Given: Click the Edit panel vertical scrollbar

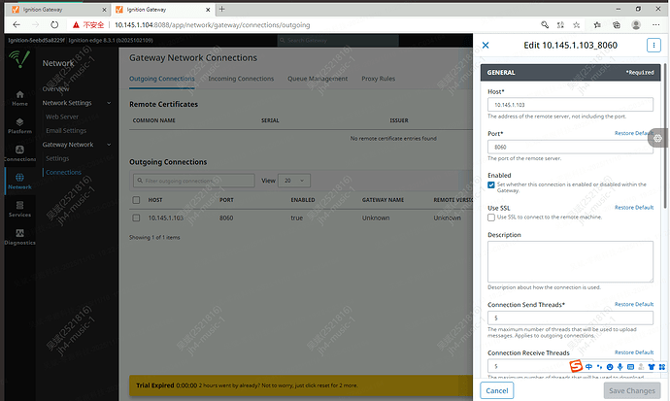Looking at the screenshot, I should point(665,136).
